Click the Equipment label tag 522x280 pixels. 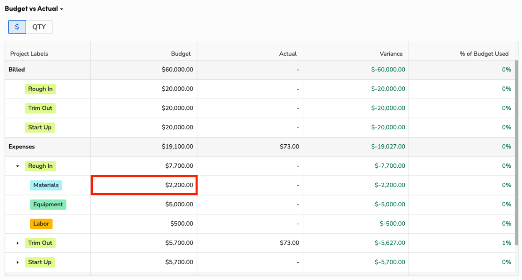pyautogui.click(x=48, y=204)
